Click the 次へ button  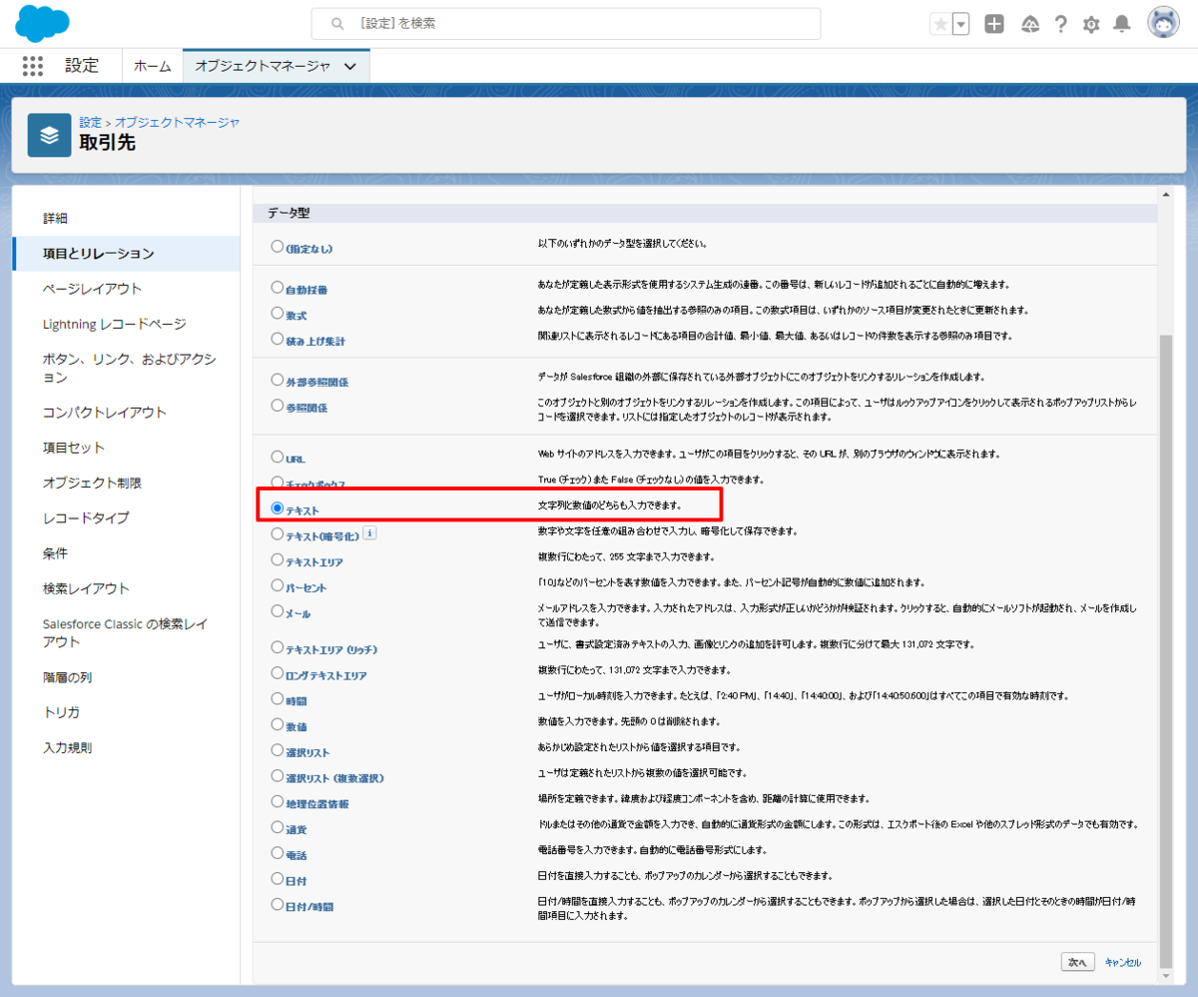pyautogui.click(x=1077, y=962)
